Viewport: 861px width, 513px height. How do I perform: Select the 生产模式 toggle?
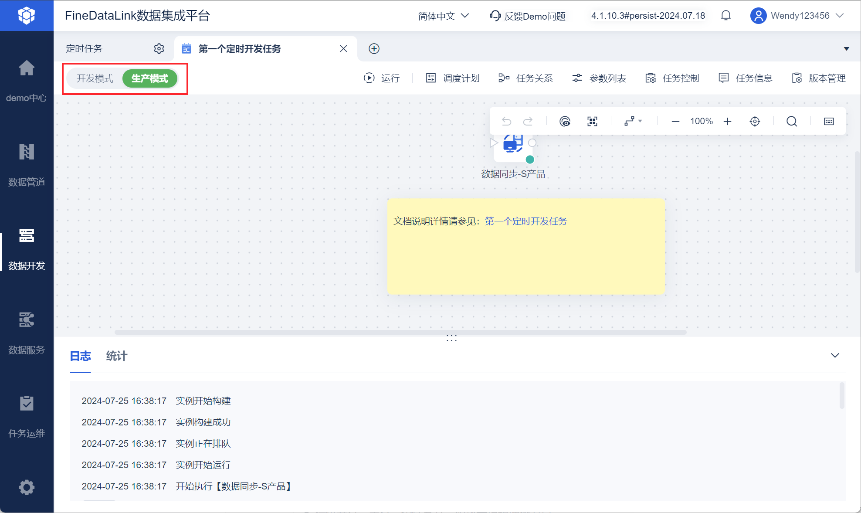[x=149, y=78]
